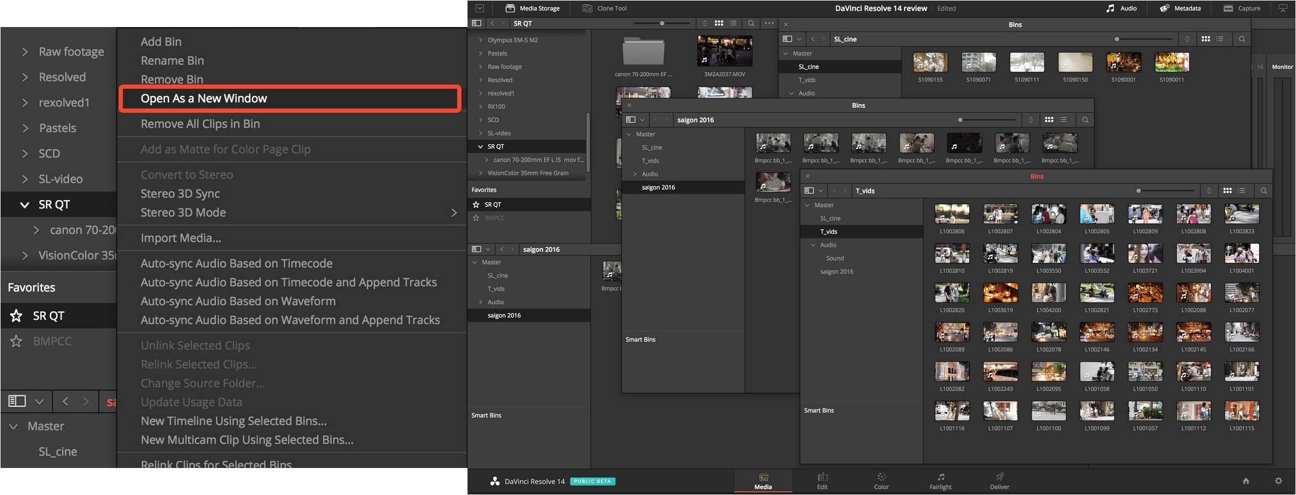Search media storage magnifier icon

[751, 23]
